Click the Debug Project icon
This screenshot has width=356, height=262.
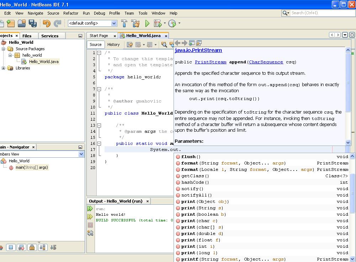coord(158,23)
